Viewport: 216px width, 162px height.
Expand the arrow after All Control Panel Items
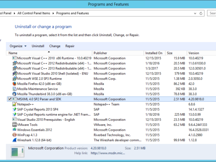click(x=53, y=13)
